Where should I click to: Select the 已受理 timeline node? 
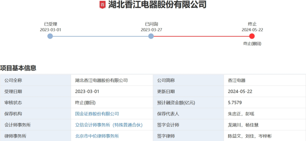coord(50,36)
